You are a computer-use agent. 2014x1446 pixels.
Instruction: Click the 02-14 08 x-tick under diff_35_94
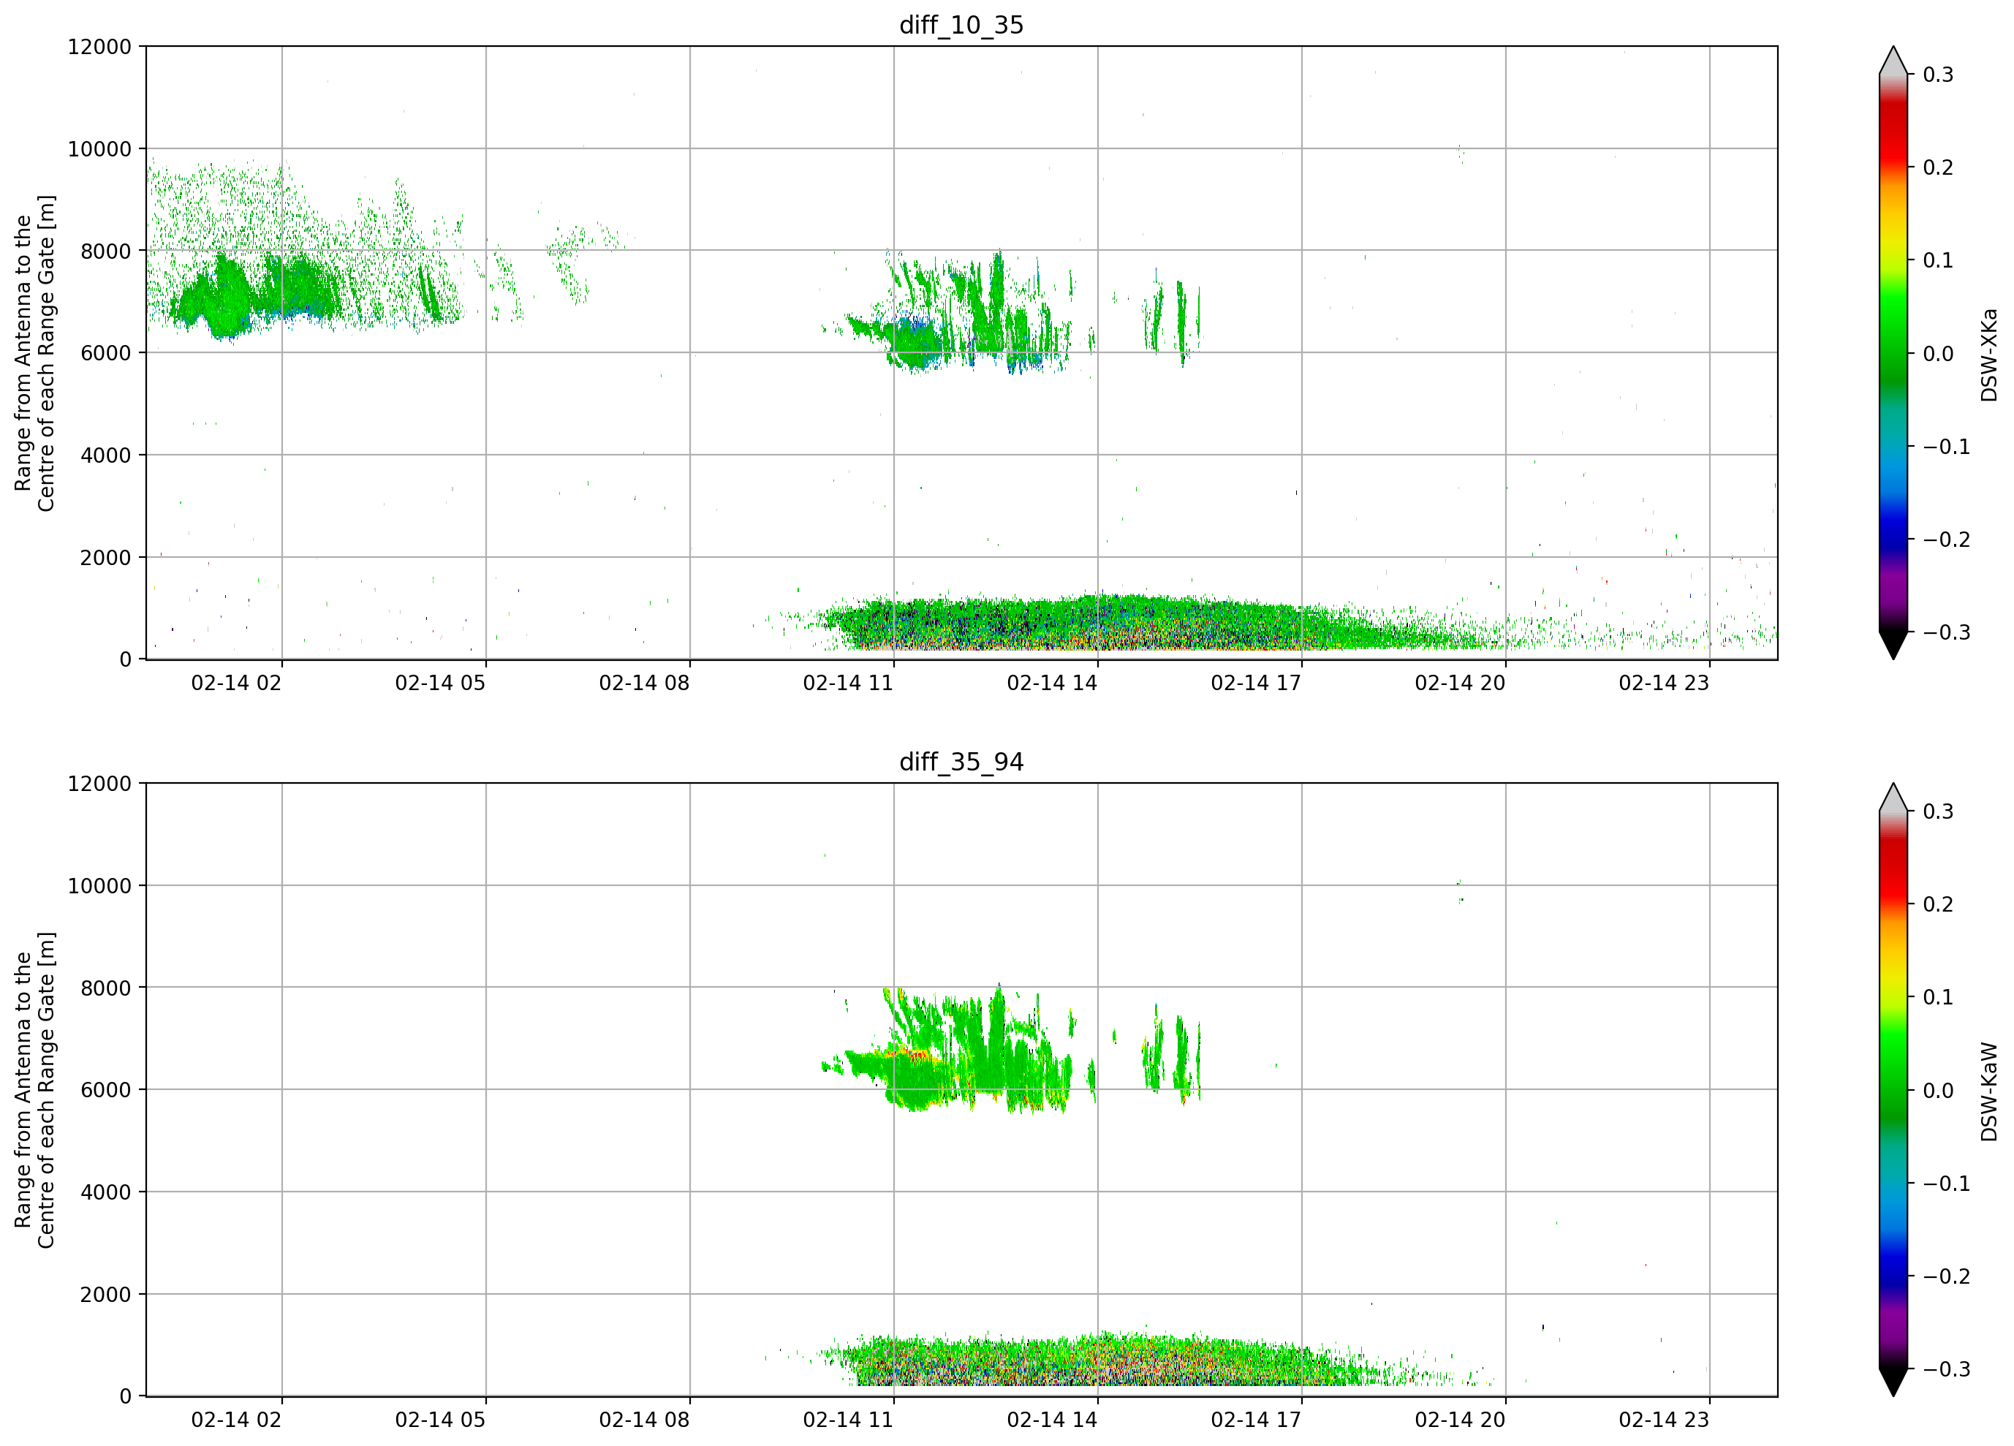644,1420
